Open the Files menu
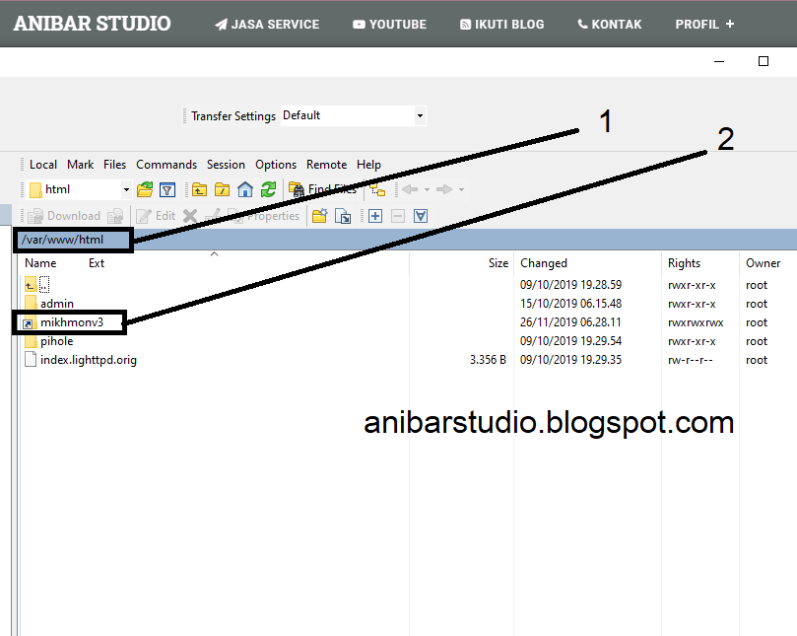This screenshot has width=797, height=636. [114, 165]
